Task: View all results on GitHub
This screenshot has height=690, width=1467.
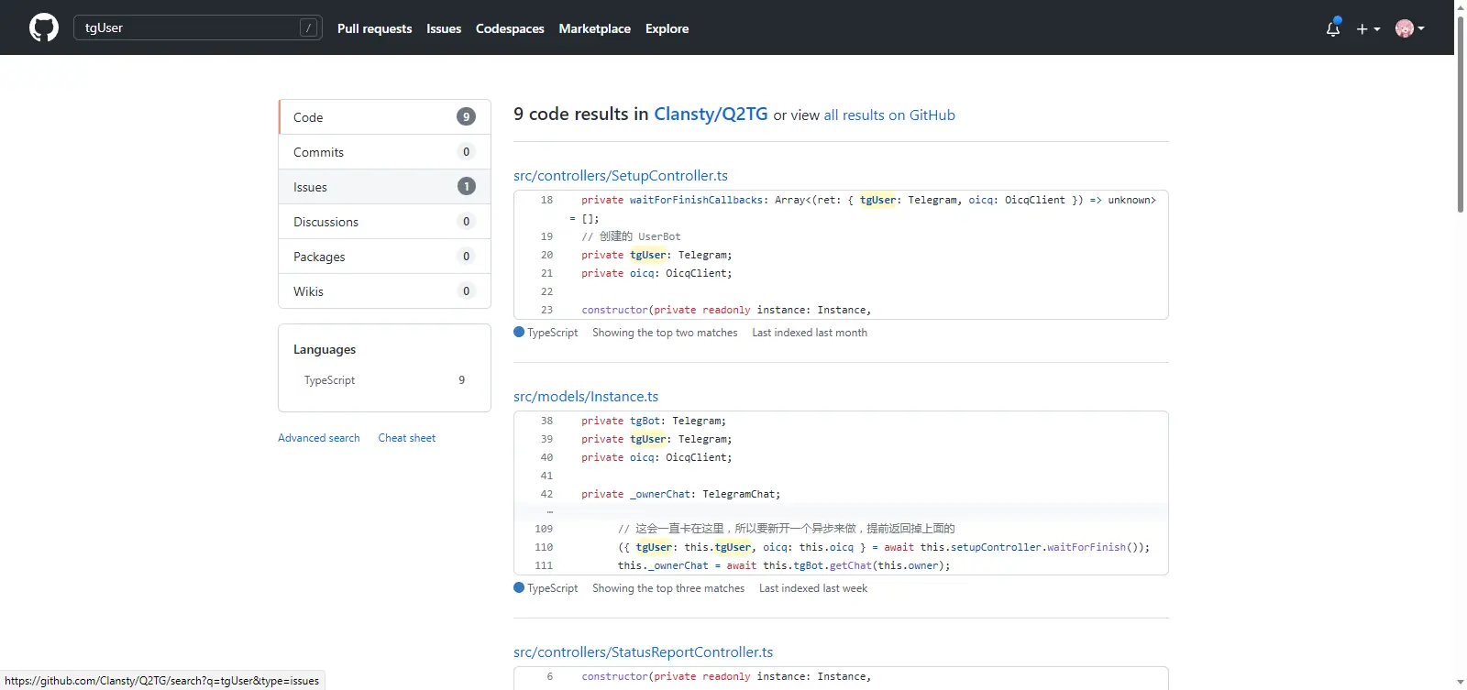Action: [888, 115]
